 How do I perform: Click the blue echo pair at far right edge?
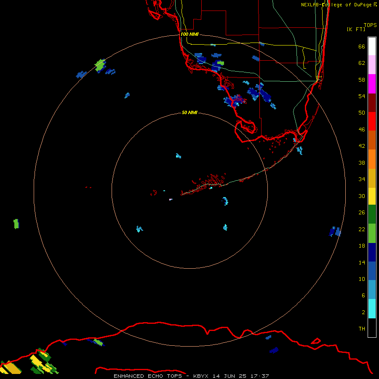[x=335, y=232]
